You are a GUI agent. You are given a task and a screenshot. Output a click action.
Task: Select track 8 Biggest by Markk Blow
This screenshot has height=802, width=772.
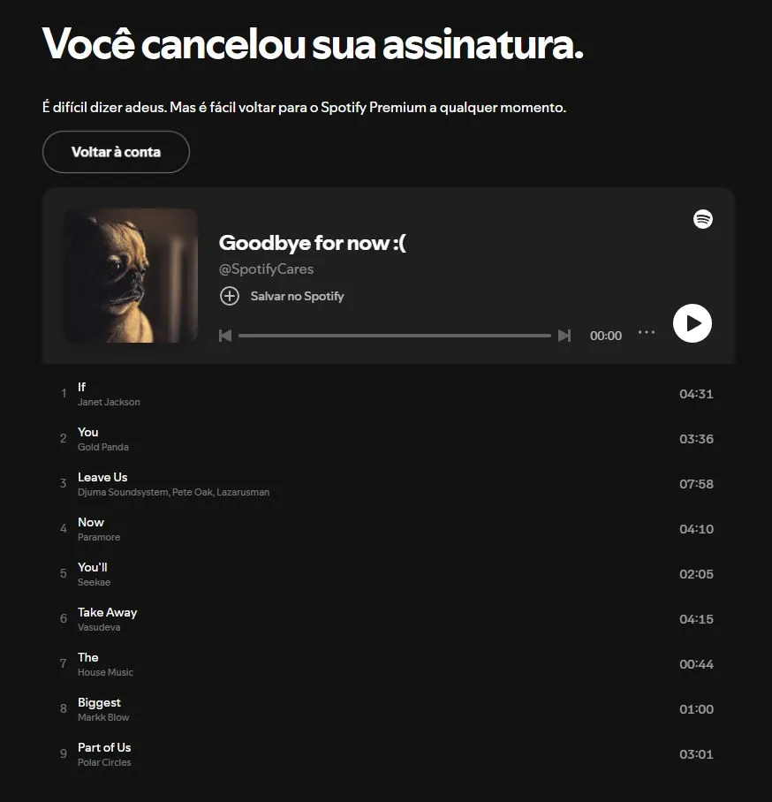388,709
